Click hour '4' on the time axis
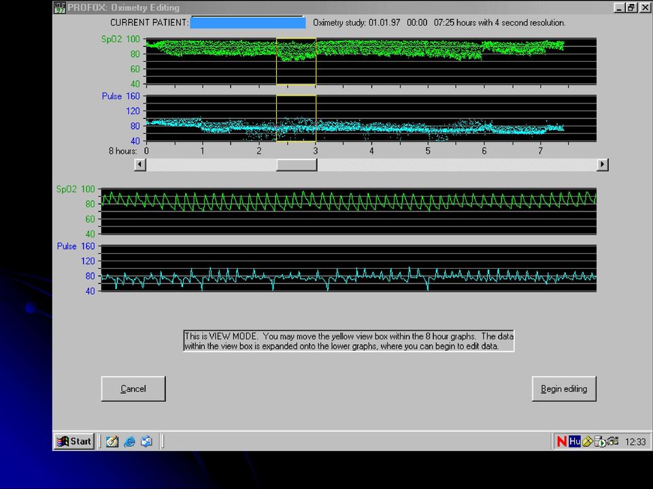This screenshot has height=489, width=653. click(371, 151)
